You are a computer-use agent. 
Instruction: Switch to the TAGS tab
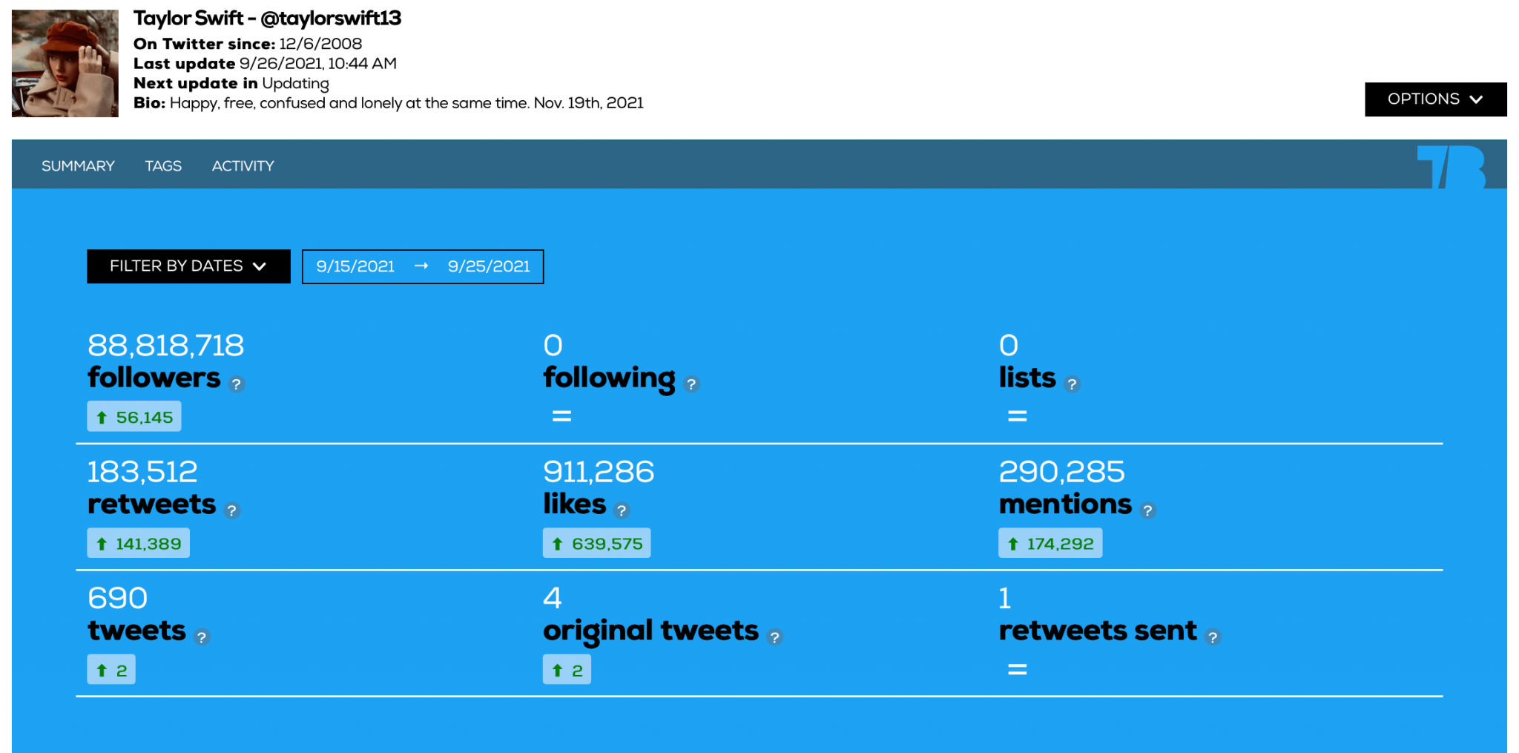point(163,165)
